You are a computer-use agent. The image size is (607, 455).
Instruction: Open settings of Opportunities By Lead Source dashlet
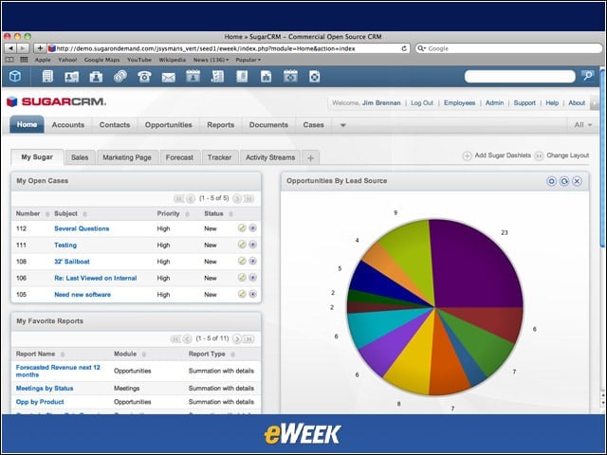point(552,181)
